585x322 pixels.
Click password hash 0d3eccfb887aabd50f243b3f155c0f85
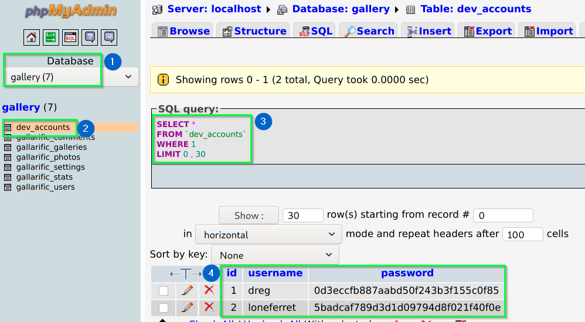[x=406, y=290]
